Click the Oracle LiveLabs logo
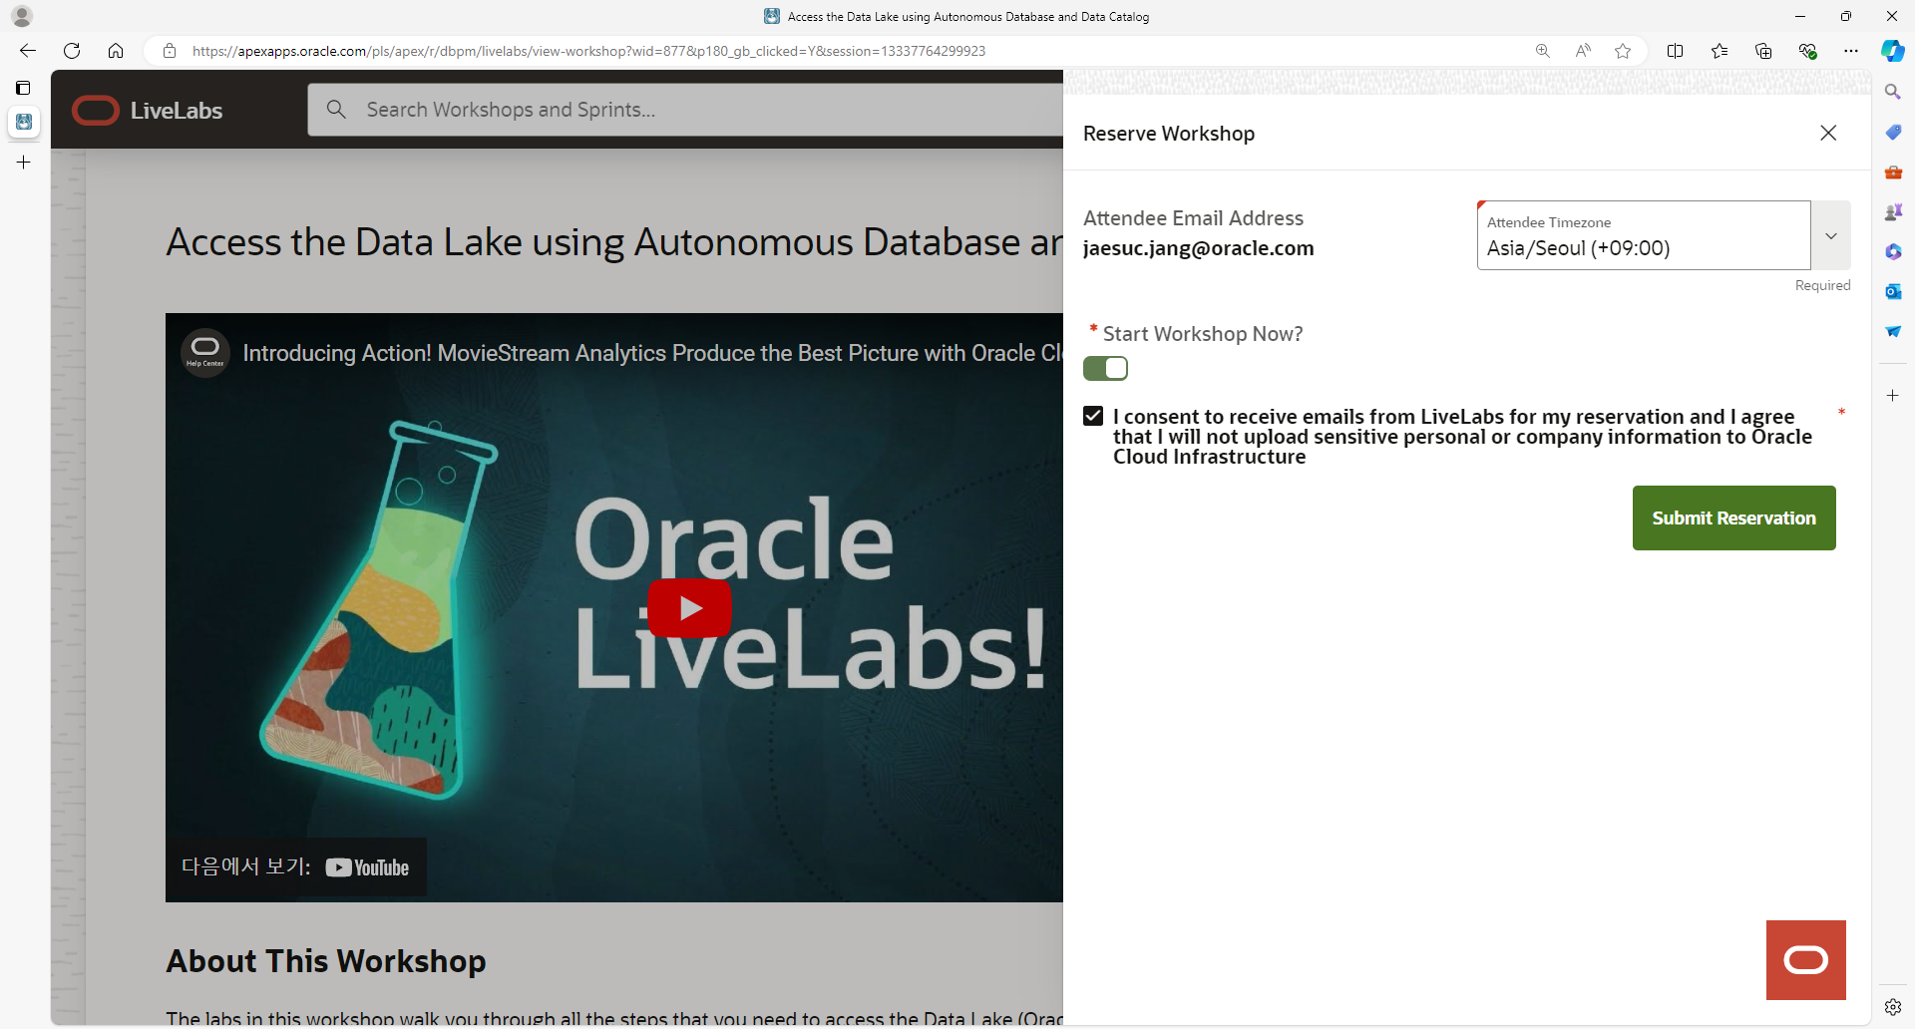The height and width of the screenshot is (1029, 1915). pyautogui.click(x=148, y=110)
